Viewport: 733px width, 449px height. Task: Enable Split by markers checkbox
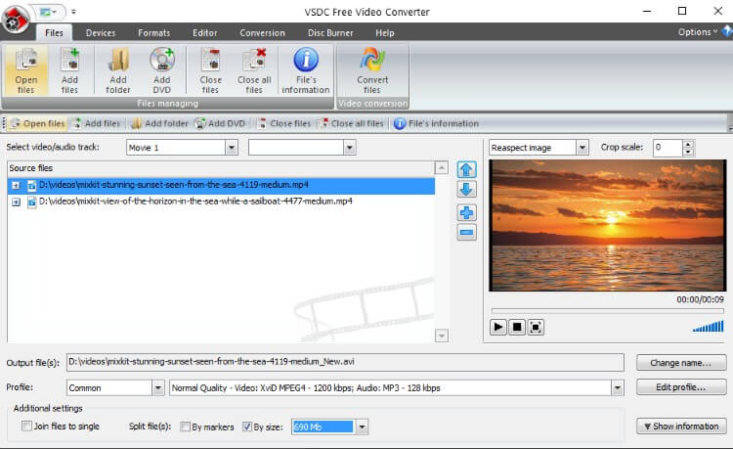tap(185, 427)
